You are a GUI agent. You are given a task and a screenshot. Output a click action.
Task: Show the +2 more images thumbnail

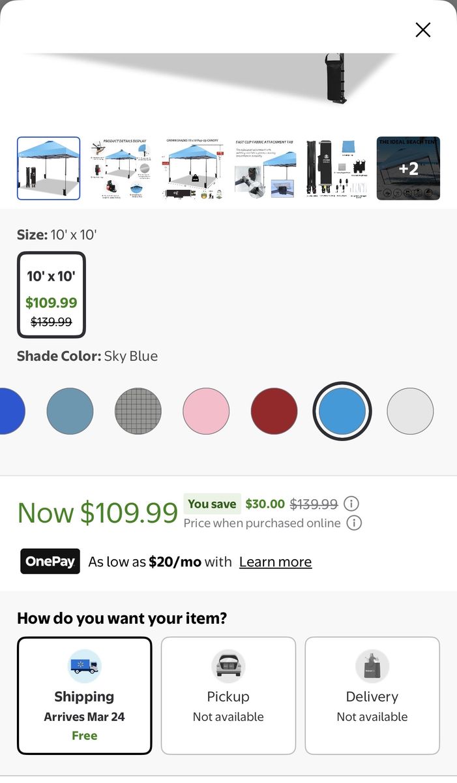(x=408, y=168)
